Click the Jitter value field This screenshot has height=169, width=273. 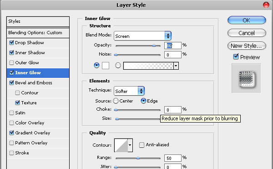(x=173, y=166)
